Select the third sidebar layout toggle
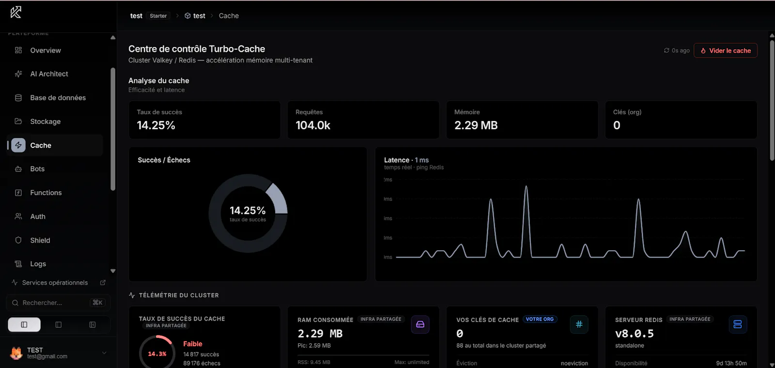Screen dimensions: 775x368 (x=93, y=325)
